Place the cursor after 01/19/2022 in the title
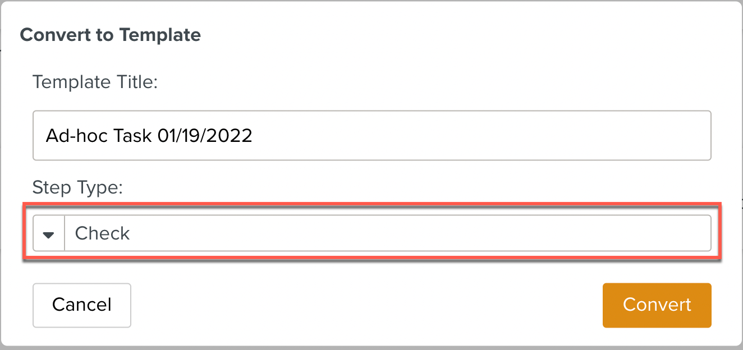743x350 pixels. click(254, 136)
